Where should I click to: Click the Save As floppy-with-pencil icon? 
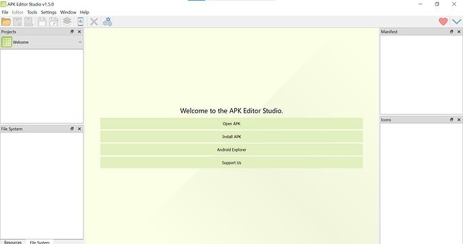[x=54, y=21]
